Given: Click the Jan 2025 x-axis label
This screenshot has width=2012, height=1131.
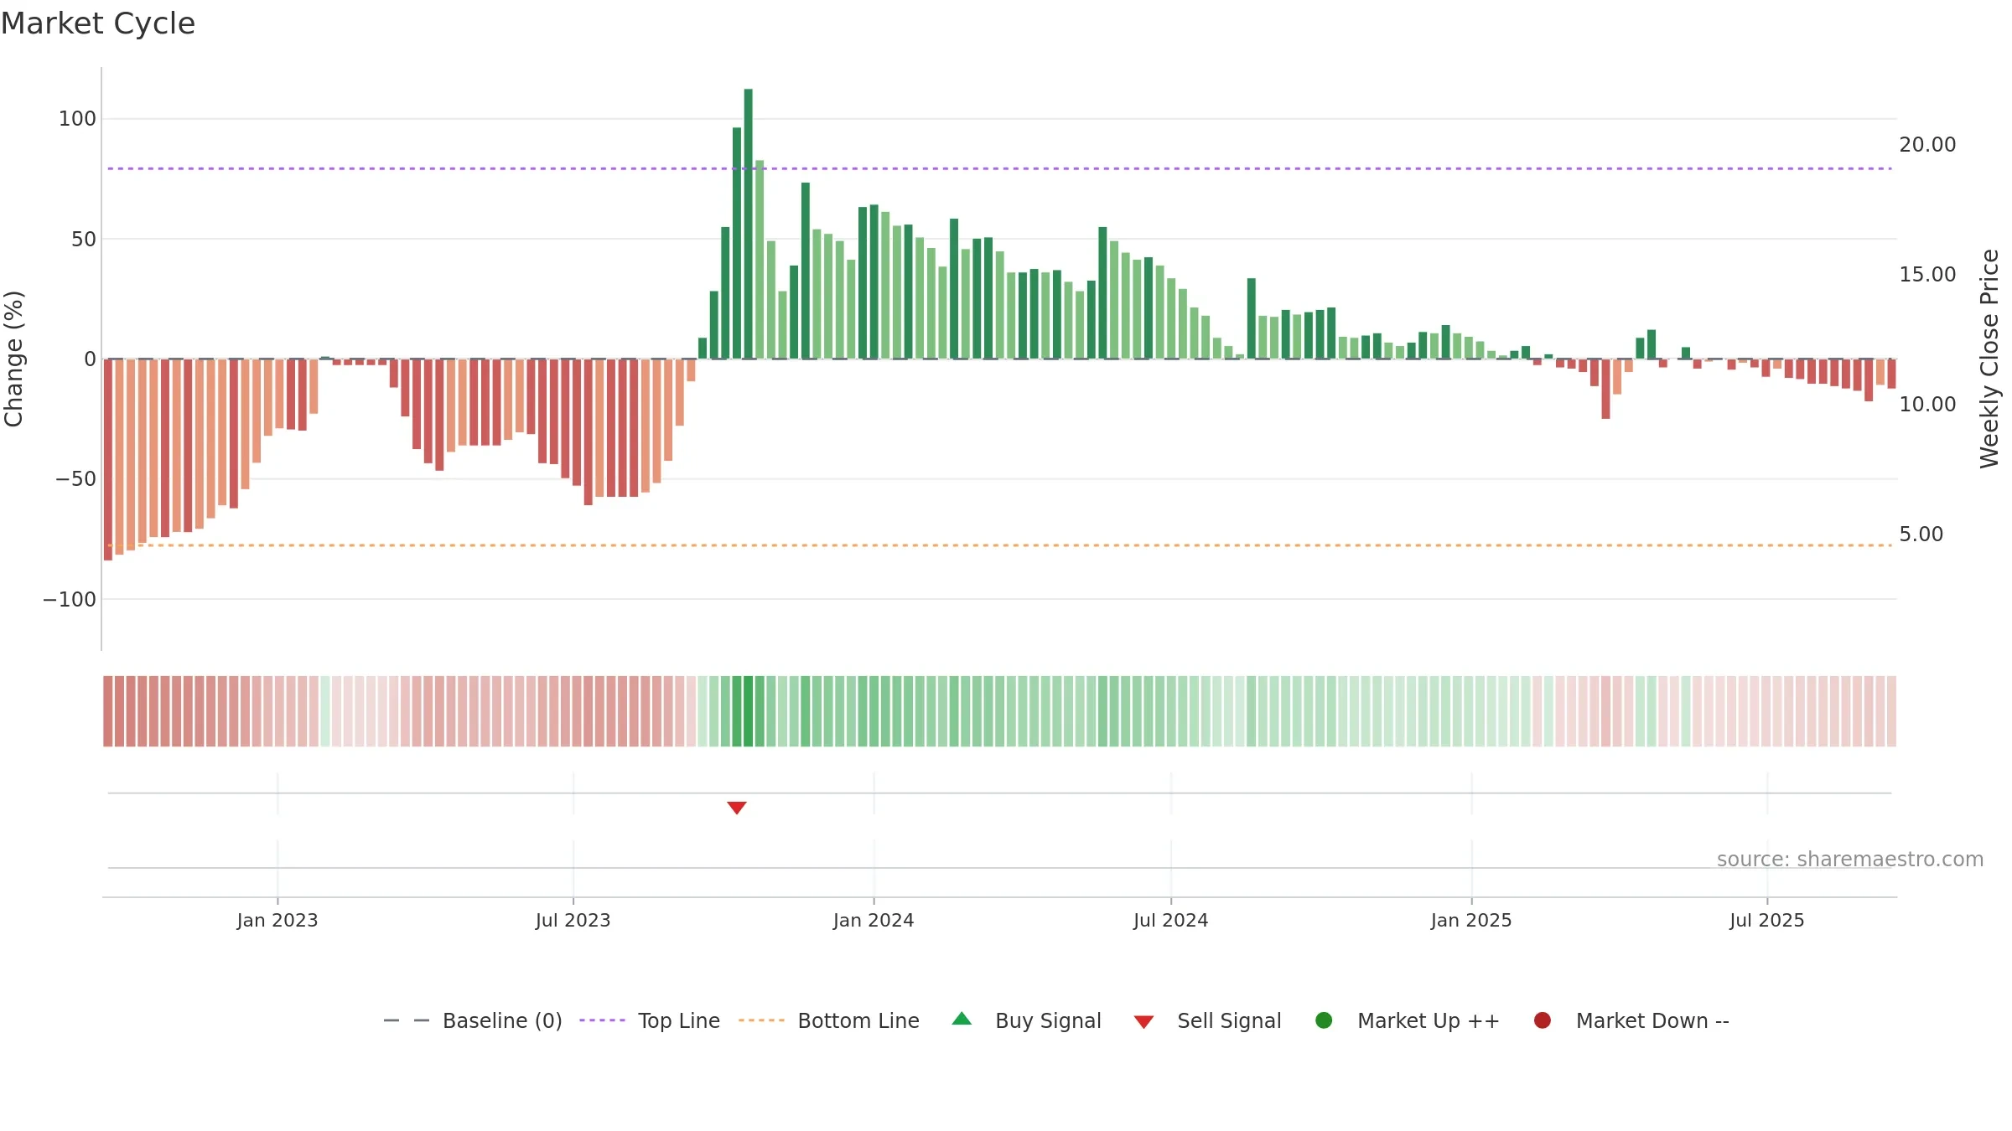Looking at the screenshot, I should [x=1471, y=920].
